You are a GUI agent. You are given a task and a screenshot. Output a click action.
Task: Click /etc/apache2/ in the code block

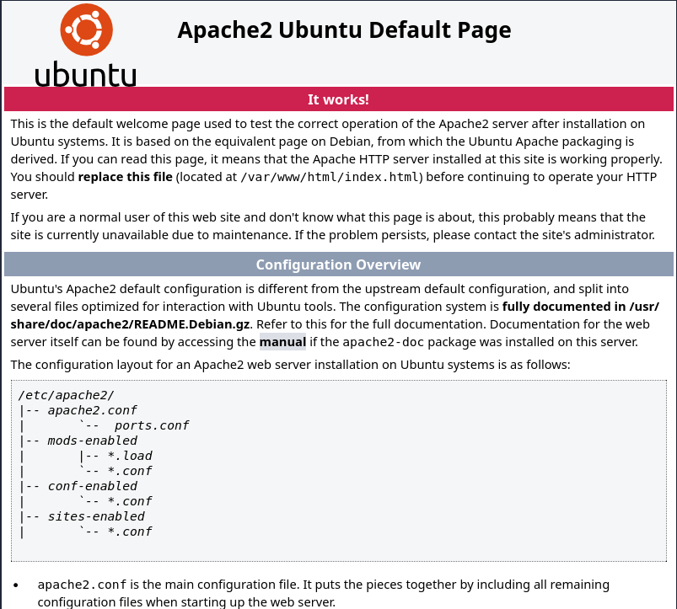click(x=66, y=395)
